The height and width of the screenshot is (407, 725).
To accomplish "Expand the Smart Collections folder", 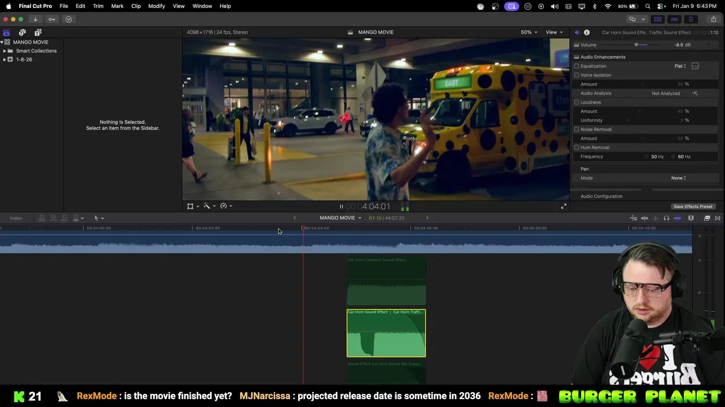I will coord(5,51).
